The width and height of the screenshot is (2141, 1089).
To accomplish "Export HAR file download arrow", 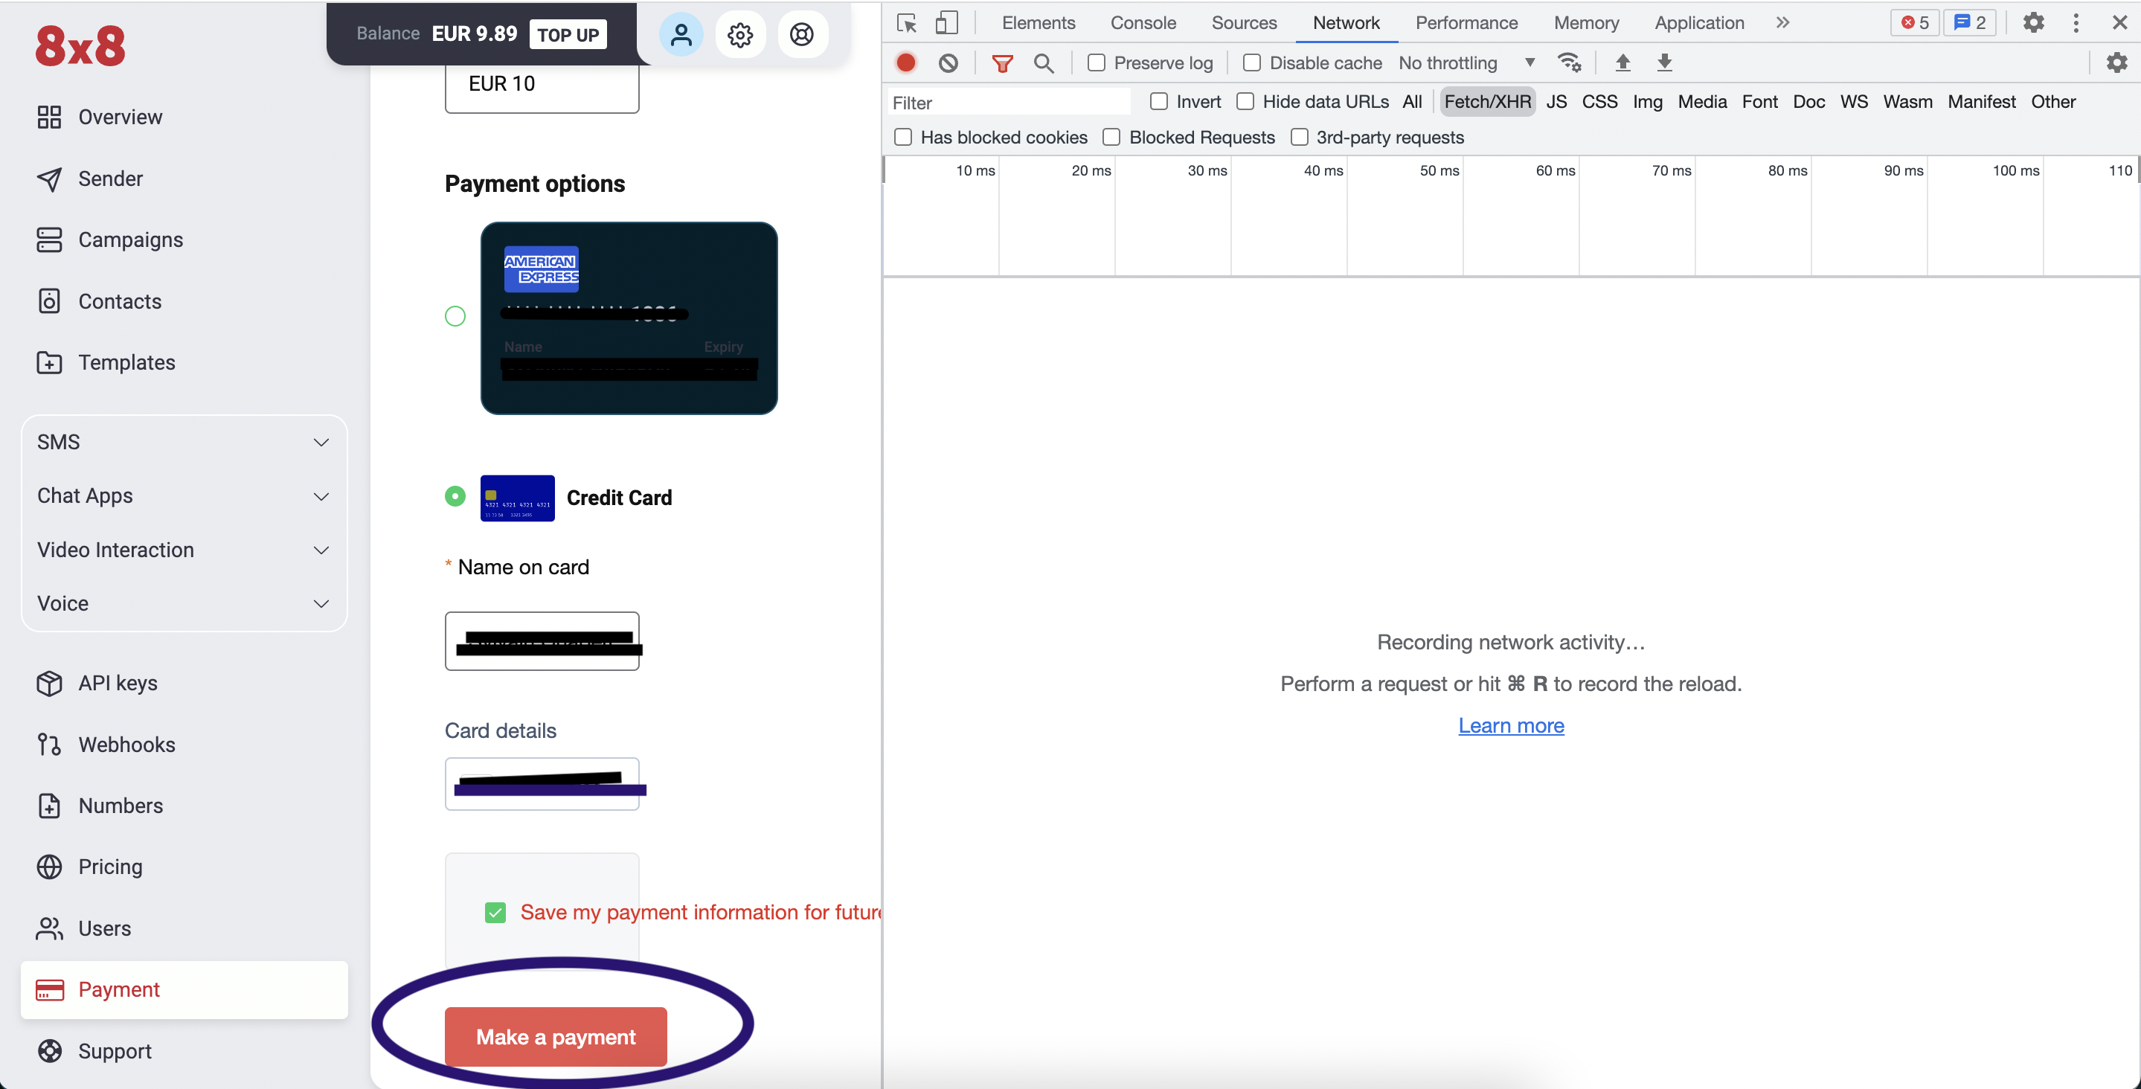I will (1665, 62).
